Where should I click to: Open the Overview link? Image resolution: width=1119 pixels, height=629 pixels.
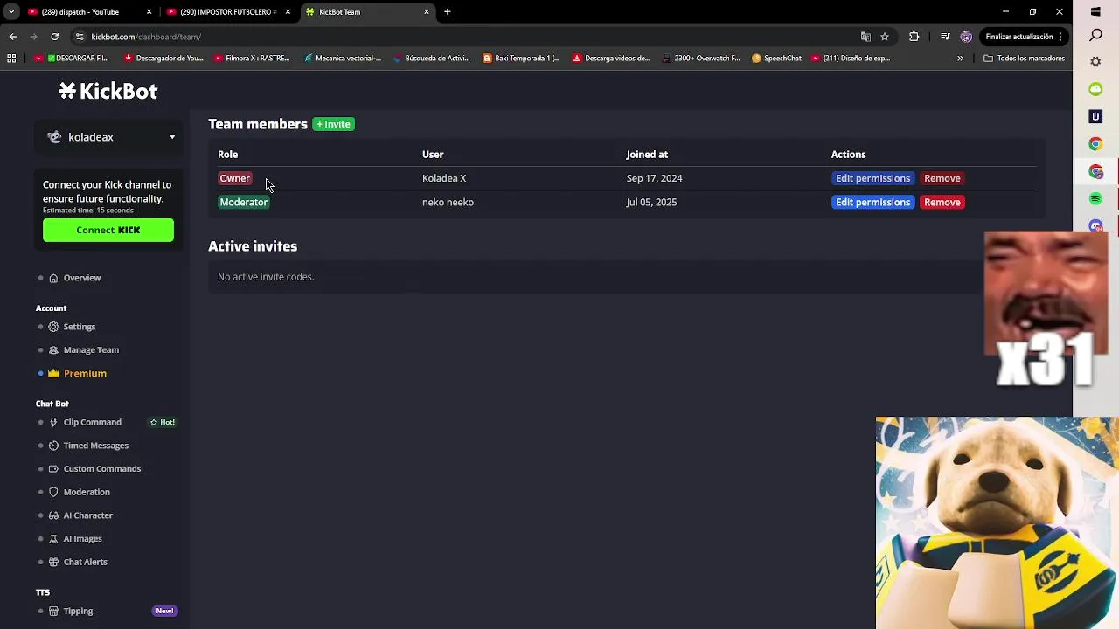tap(82, 278)
